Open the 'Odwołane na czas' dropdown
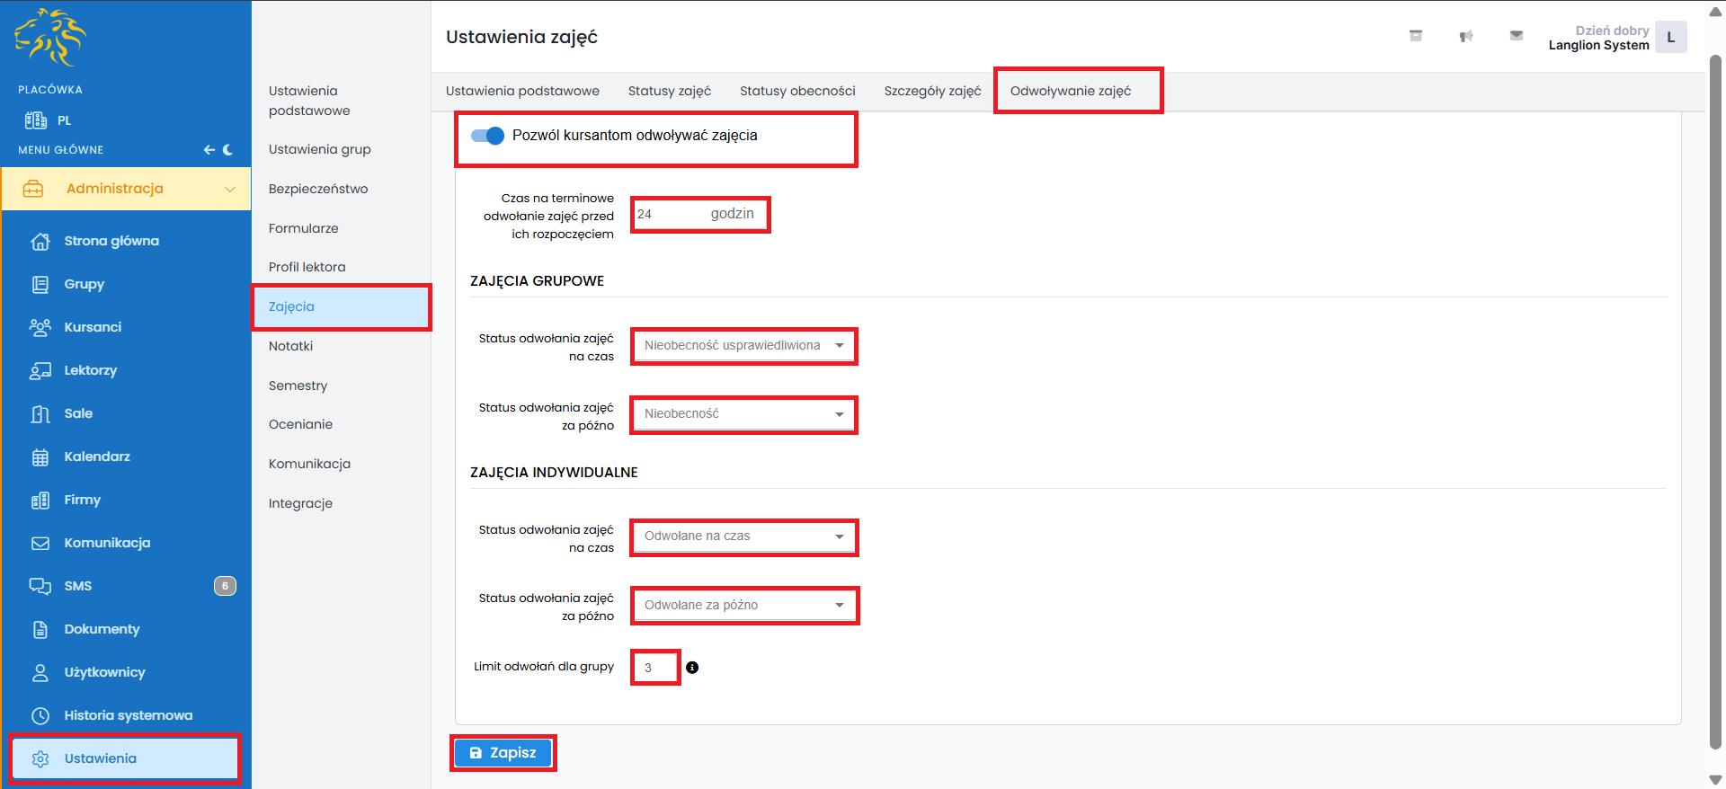The width and height of the screenshot is (1726, 789). pyautogui.click(x=743, y=536)
